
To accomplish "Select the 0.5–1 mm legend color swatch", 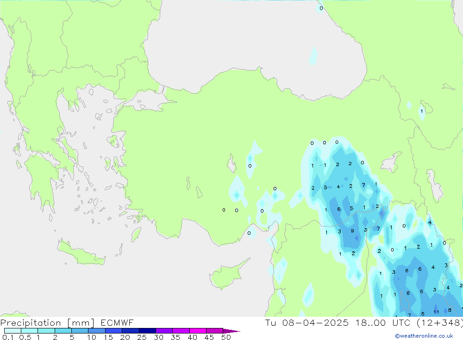I will click(x=29, y=331).
